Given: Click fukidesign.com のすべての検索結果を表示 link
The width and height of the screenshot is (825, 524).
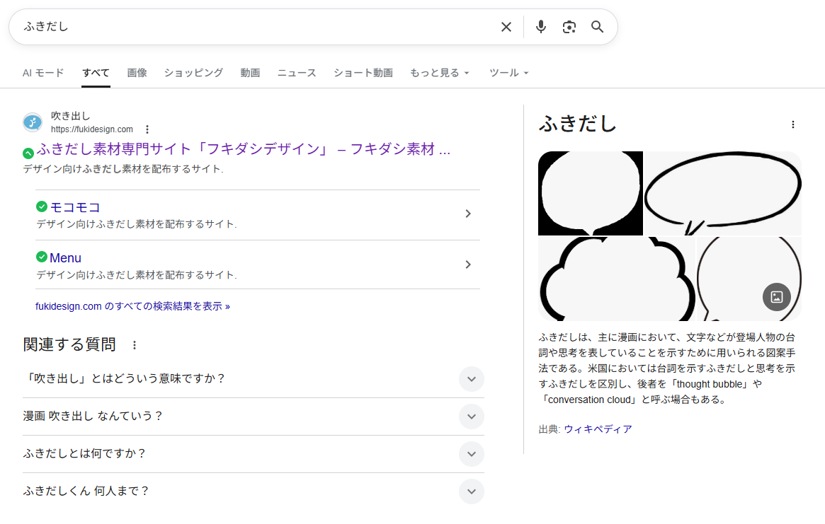Looking at the screenshot, I should coord(132,306).
